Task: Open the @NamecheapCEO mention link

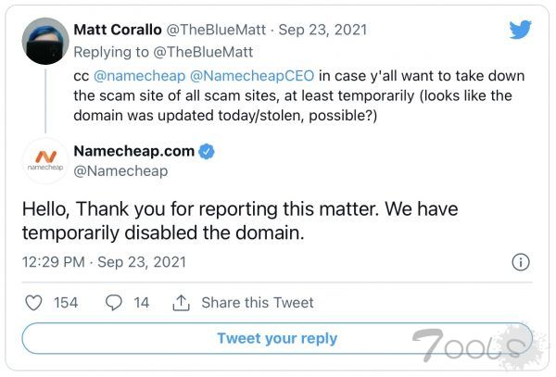Action: (252, 76)
